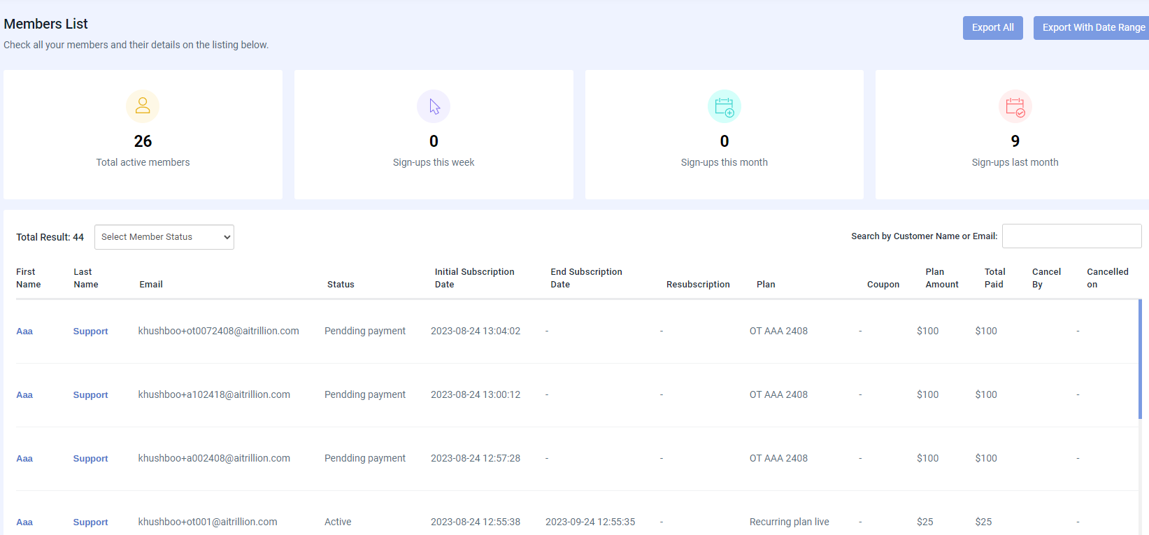1149x535 pixels.
Task: Click the Total active members user icon
Action: coord(143,106)
